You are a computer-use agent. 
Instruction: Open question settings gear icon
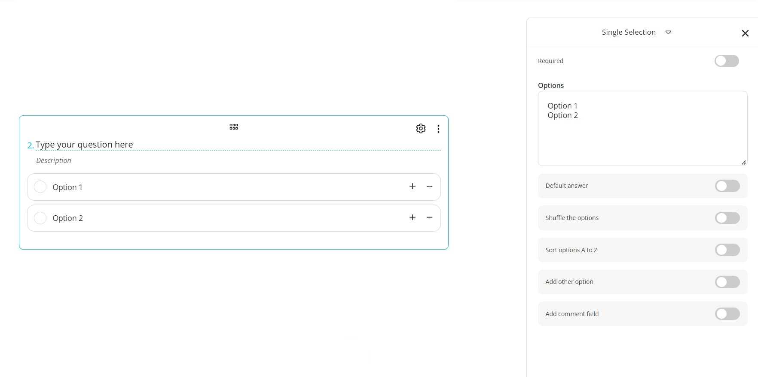click(x=421, y=129)
